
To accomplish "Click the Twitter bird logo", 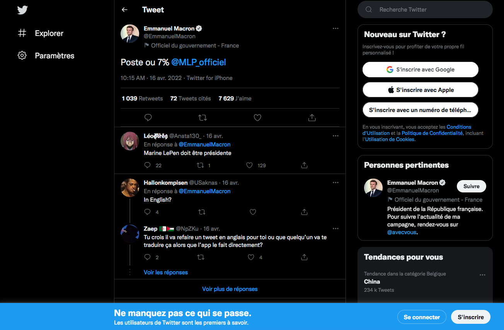I will (22, 10).
